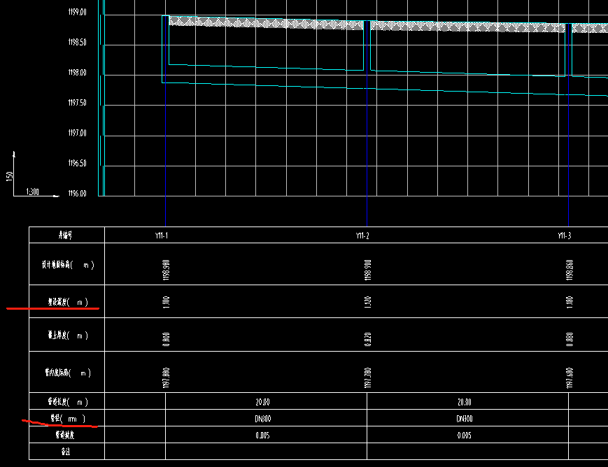Select invert elevation 1197.780 under Y11-2

[x=367, y=378]
